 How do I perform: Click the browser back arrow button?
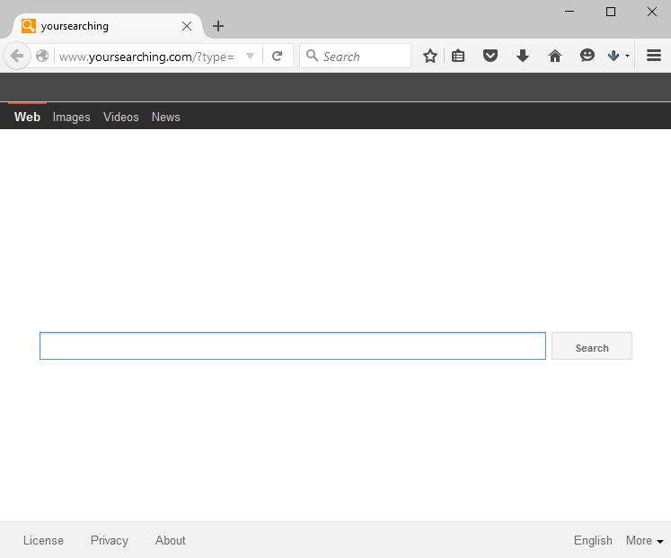(16, 57)
